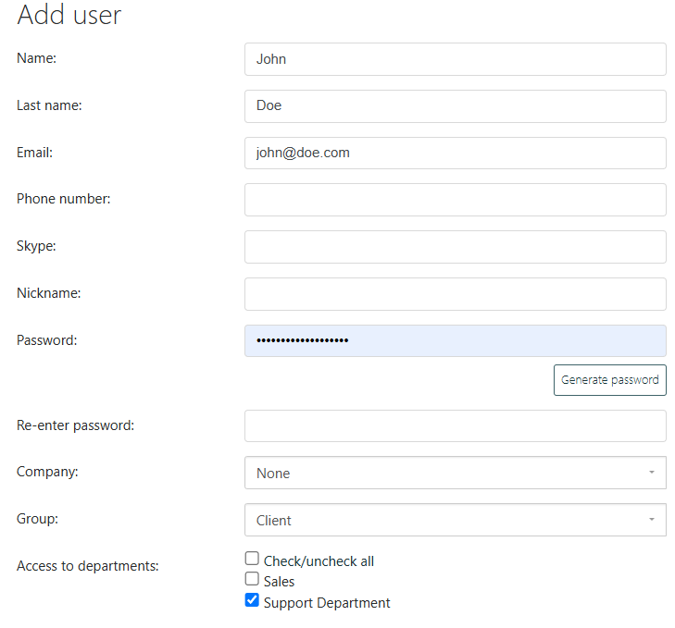
Task: Click the Add user page heading
Action: point(69,15)
